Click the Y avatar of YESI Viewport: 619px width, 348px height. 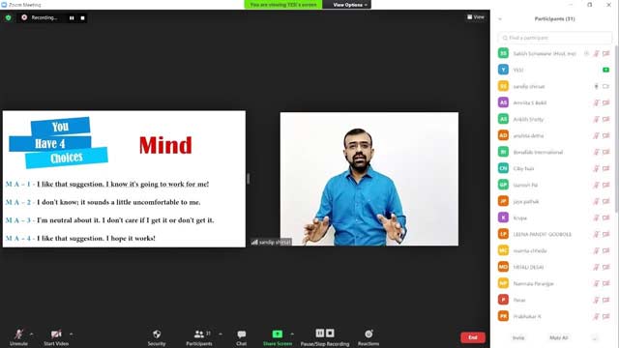[x=503, y=70]
